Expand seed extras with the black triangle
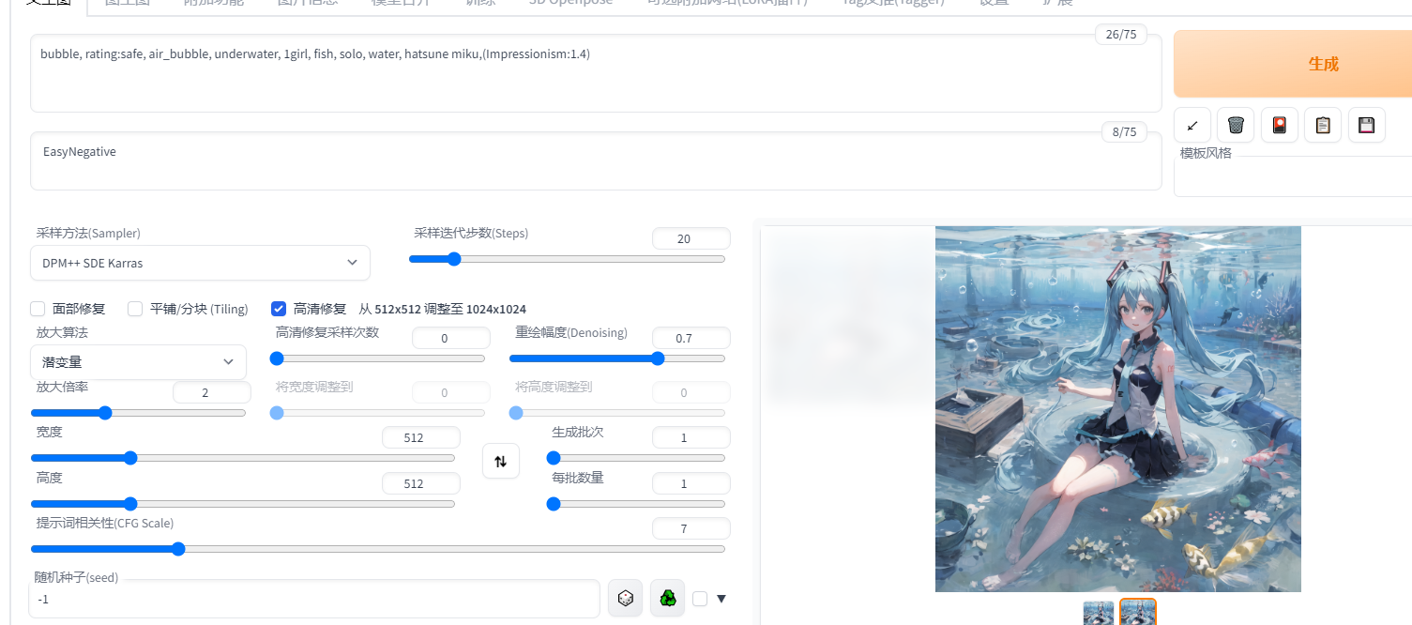 (721, 599)
